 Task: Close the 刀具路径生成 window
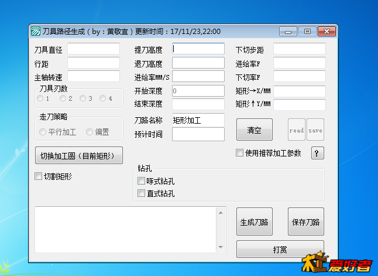327,32
